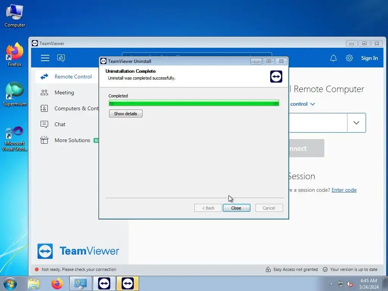Click the Remote Control arrows icon
Screen dimensions: 388x291
coord(44,77)
